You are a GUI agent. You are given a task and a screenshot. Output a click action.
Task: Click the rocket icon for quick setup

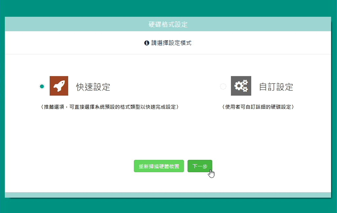point(59,86)
